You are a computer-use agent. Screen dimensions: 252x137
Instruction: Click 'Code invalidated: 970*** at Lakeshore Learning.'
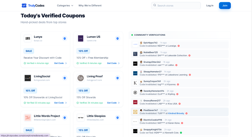[164, 75]
